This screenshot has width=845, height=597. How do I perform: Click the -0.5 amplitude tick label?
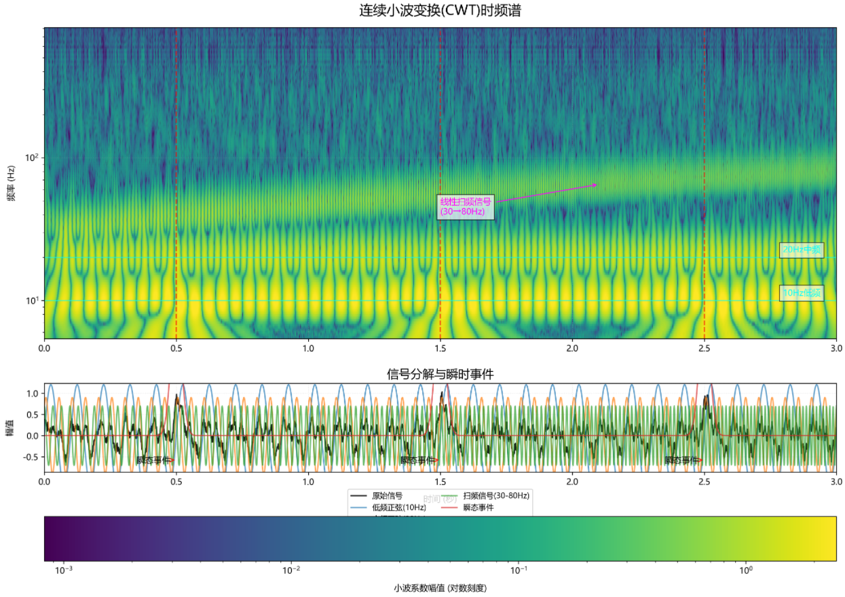29,457
